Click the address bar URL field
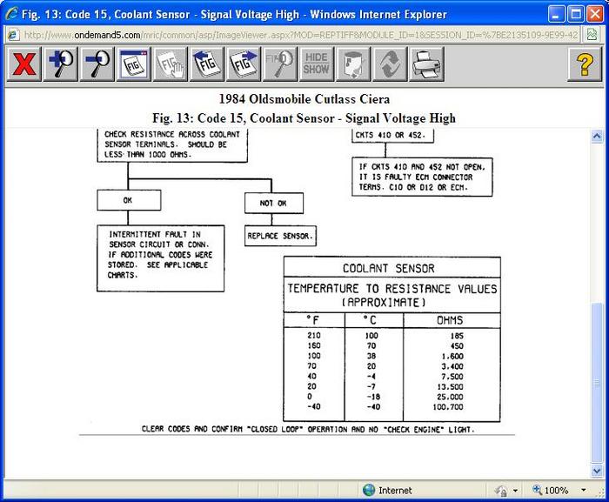This screenshot has height=502, width=609. [301, 35]
